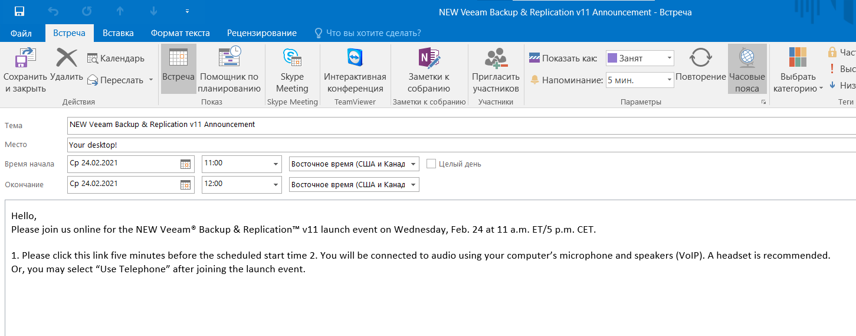
Task: Click the purple Занят color swatch
Action: click(x=612, y=58)
